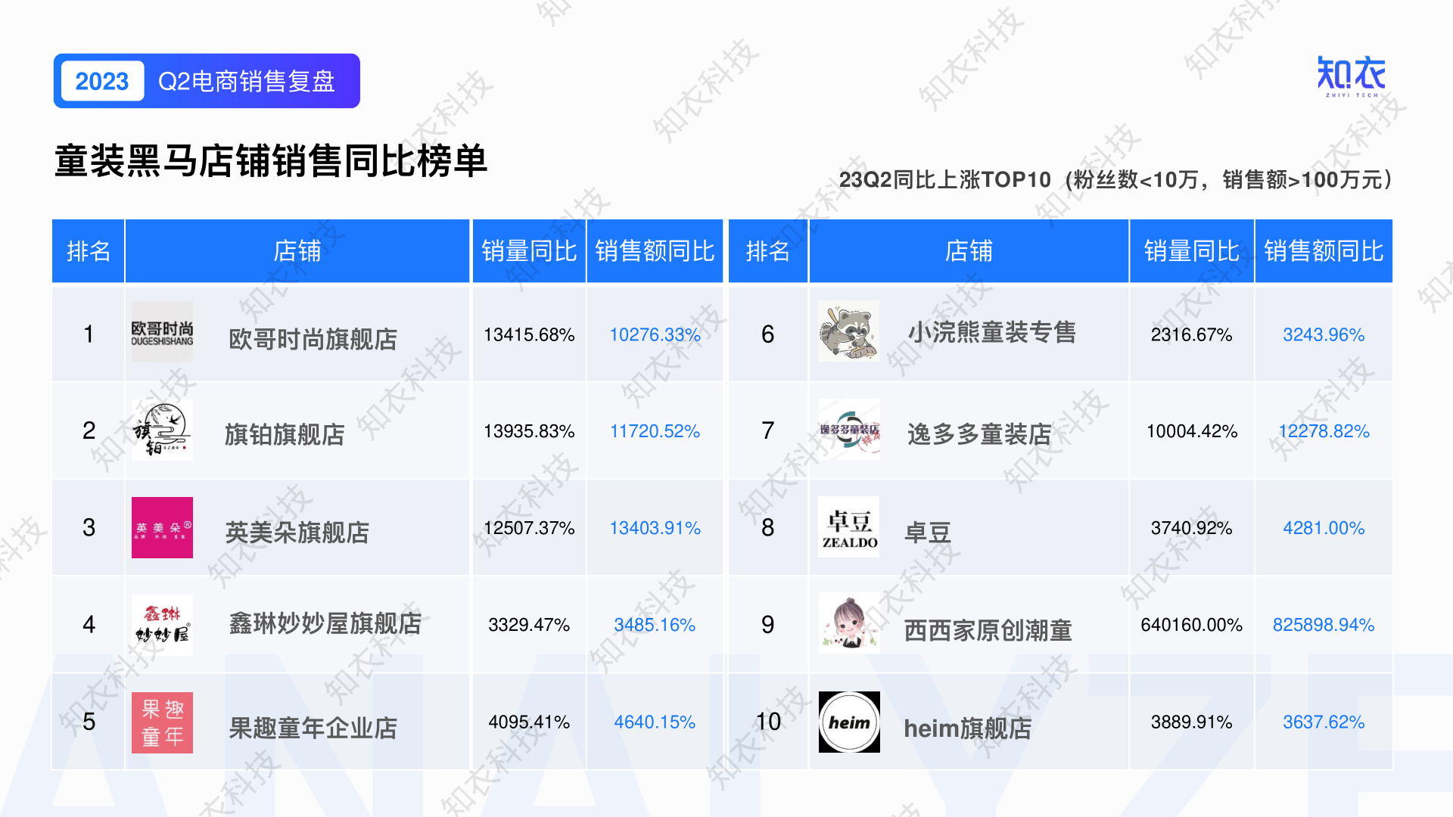Click the right table 店铺 header

[969, 250]
